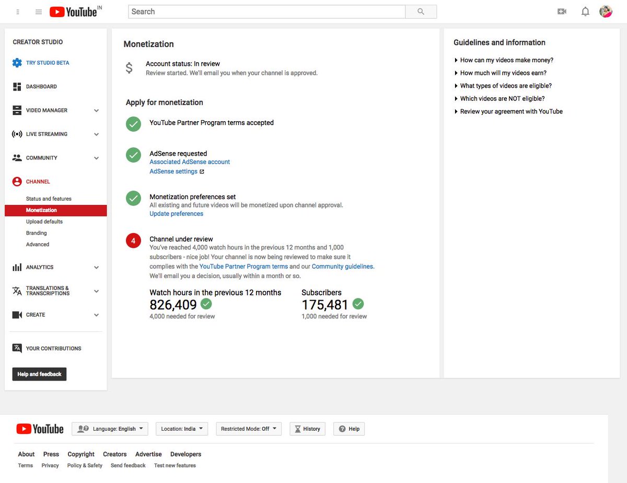This screenshot has height=483, width=627.
Task: Click the Update preferences link
Action: coord(176,214)
